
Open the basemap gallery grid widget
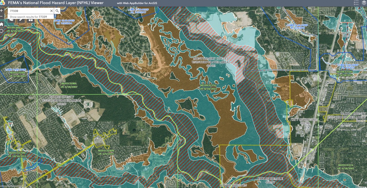pos(30,20)
